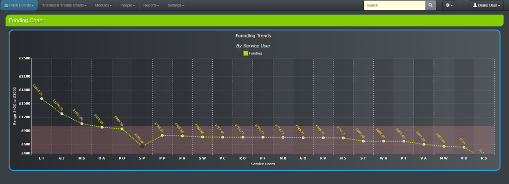Open the Settings dropdown in navbar
The image size is (509, 184).
point(175,5)
